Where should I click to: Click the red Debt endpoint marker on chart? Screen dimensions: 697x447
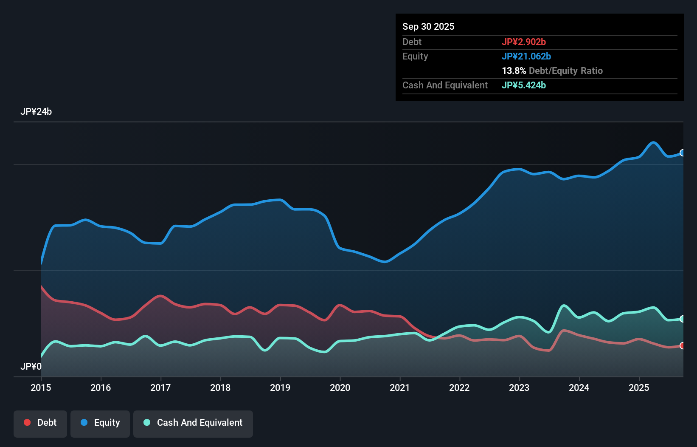coord(683,346)
